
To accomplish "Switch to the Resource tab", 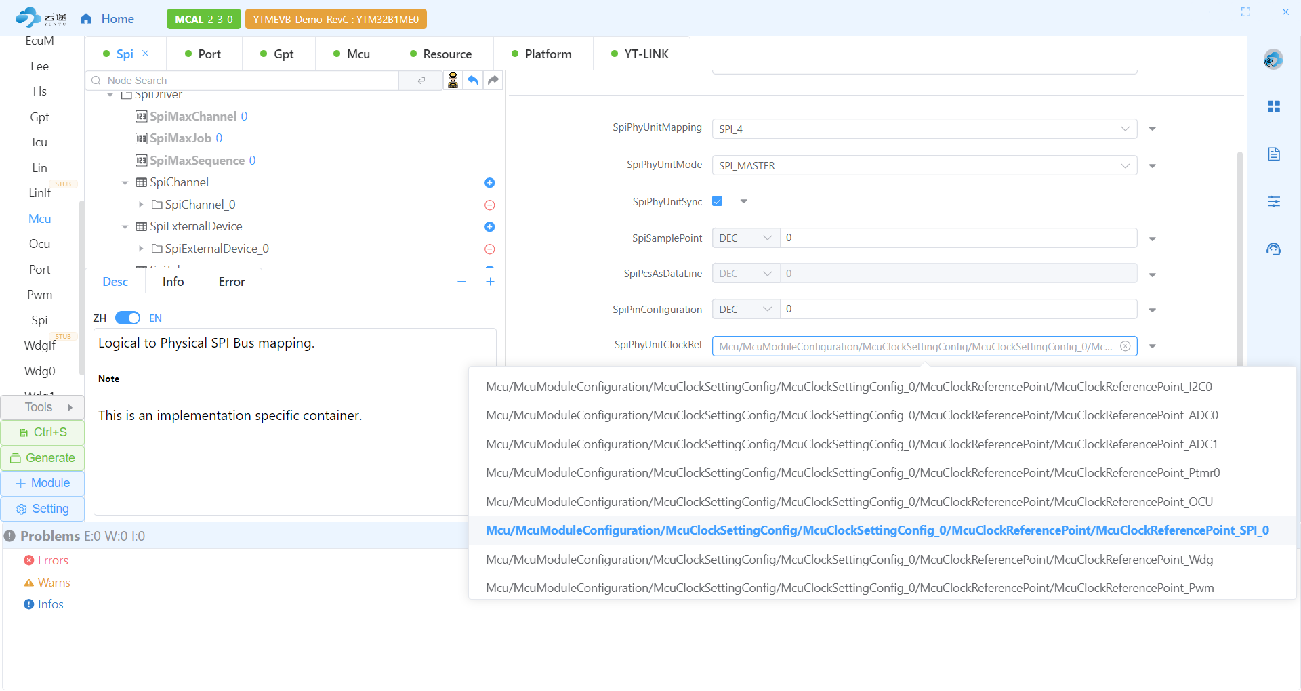I will pos(441,54).
